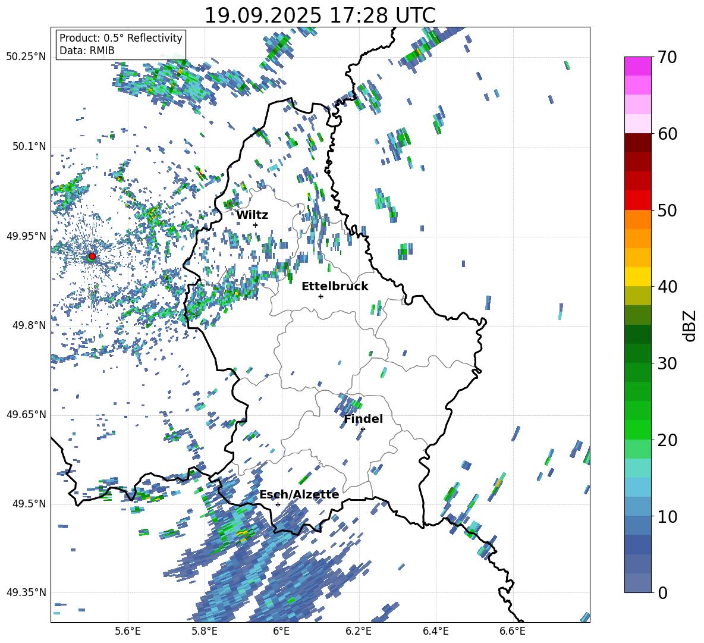Click the 5.6°E longitude label
Viewport: 704px width, 643px height.
pos(128,631)
